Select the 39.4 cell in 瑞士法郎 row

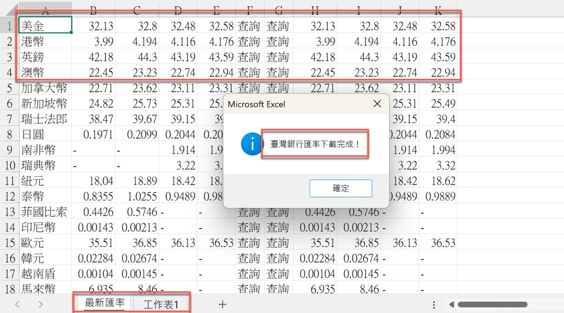pyautogui.click(x=438, y=119)
